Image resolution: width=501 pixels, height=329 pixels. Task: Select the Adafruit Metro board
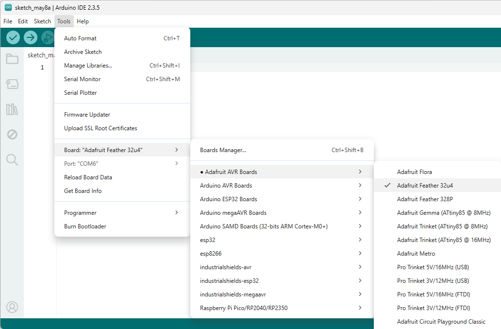pyautogui.click(x=437, y=254)
